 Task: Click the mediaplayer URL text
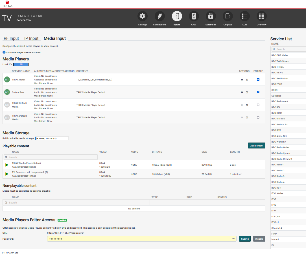(65, 233)
